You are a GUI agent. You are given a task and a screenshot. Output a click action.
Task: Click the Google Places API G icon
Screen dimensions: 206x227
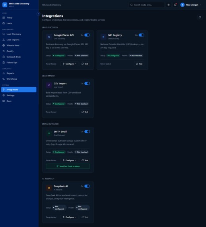click(x=49, y=37)
